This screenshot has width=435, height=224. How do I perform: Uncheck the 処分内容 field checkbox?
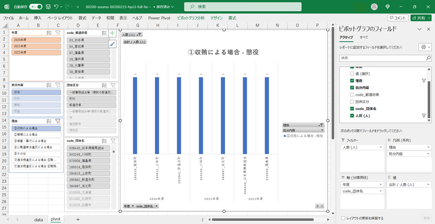point(352,88)
